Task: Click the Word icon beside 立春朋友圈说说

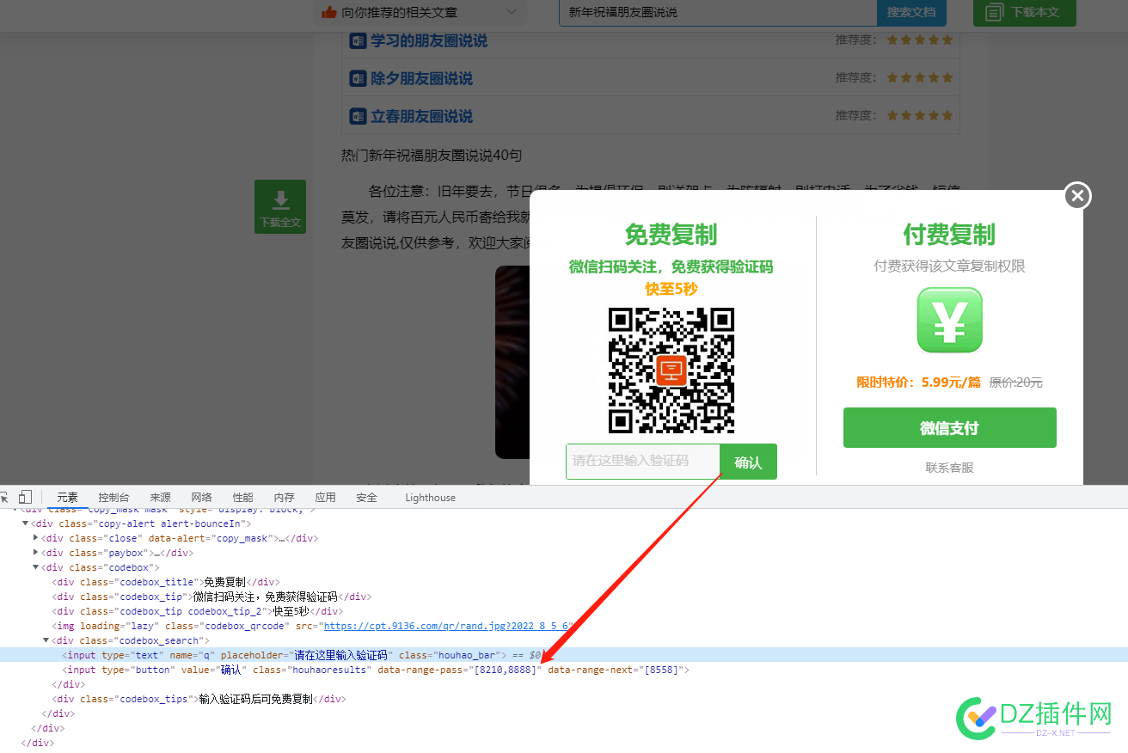Action: click(x=358, y=116)
